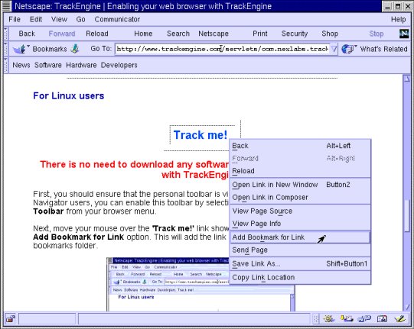Click the vertical scrollbar thumb
Image resolution: width=414 pixels, height=329 pixels.
[407, 216]
